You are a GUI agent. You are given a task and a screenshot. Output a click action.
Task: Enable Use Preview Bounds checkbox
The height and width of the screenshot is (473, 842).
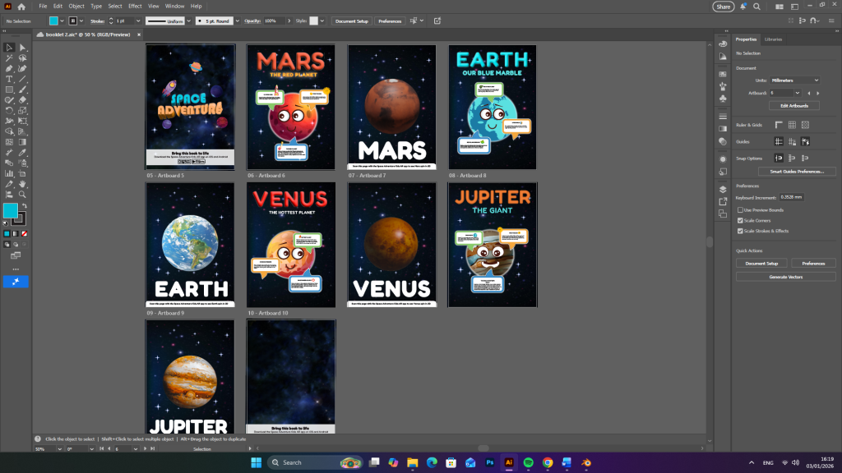point(741,210)
